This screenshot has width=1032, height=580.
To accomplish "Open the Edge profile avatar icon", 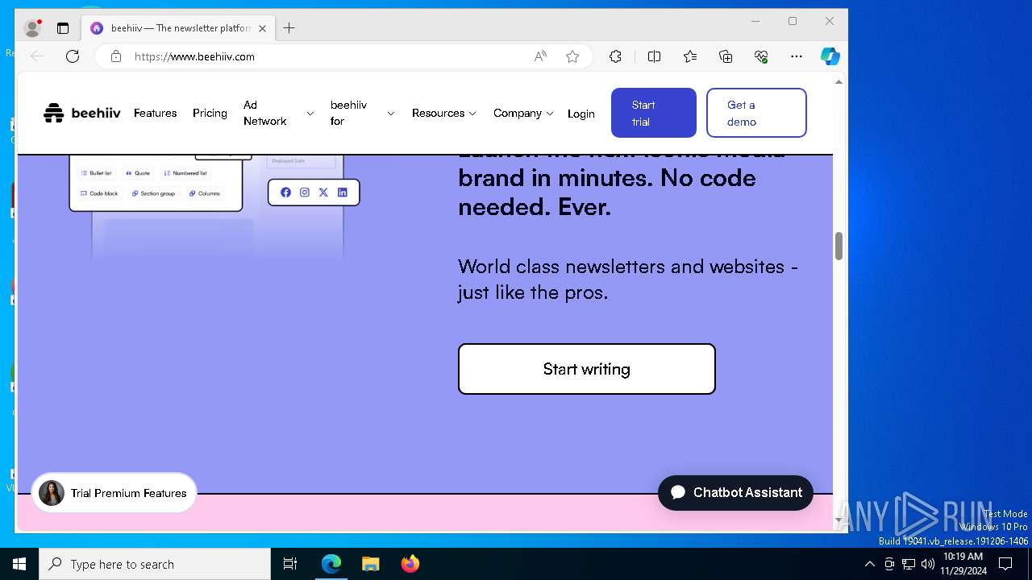I will coord(32,28).
